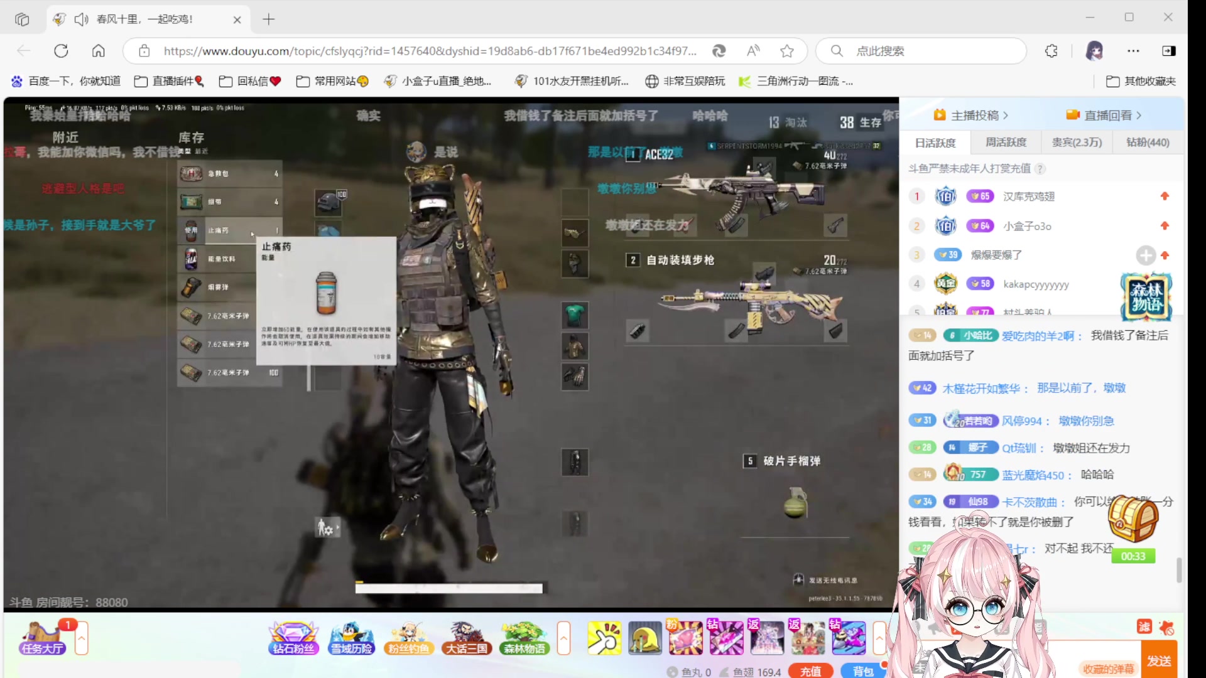Click the red arrow next to 小盒子o3o

click(x=1165, y=226)
